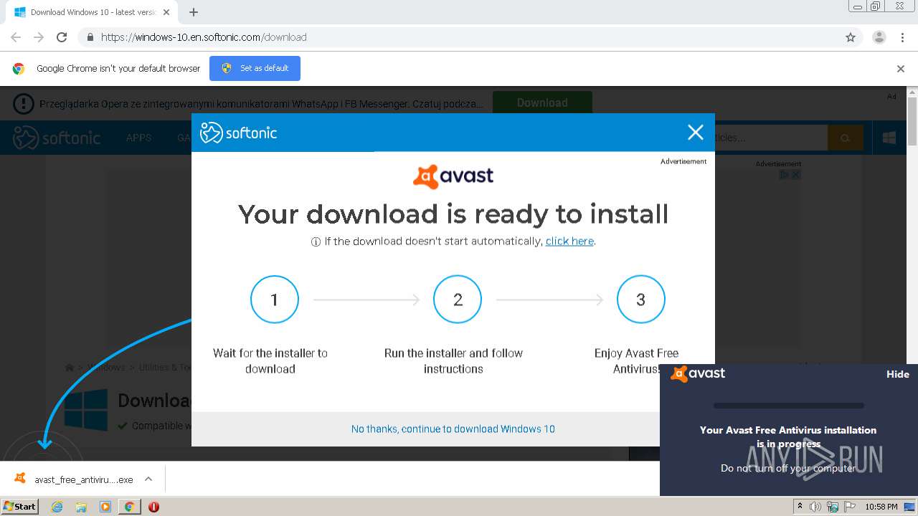
Task: Go back to previous page in Chrome
Action: 16,37
